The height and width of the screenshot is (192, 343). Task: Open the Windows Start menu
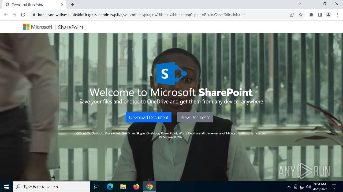tap(6, 187)
